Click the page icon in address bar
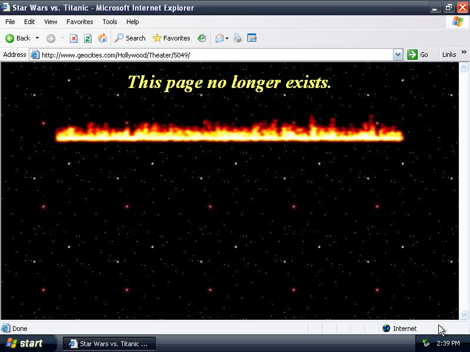470x352 pixels. (x=35, y=55)
